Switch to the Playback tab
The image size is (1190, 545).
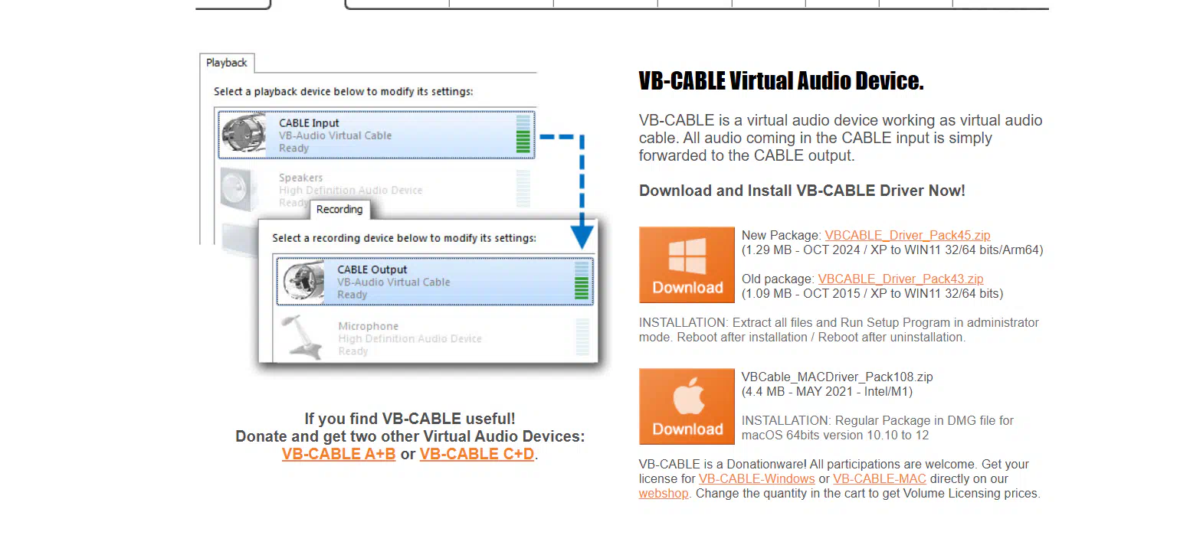coord(227,63)
